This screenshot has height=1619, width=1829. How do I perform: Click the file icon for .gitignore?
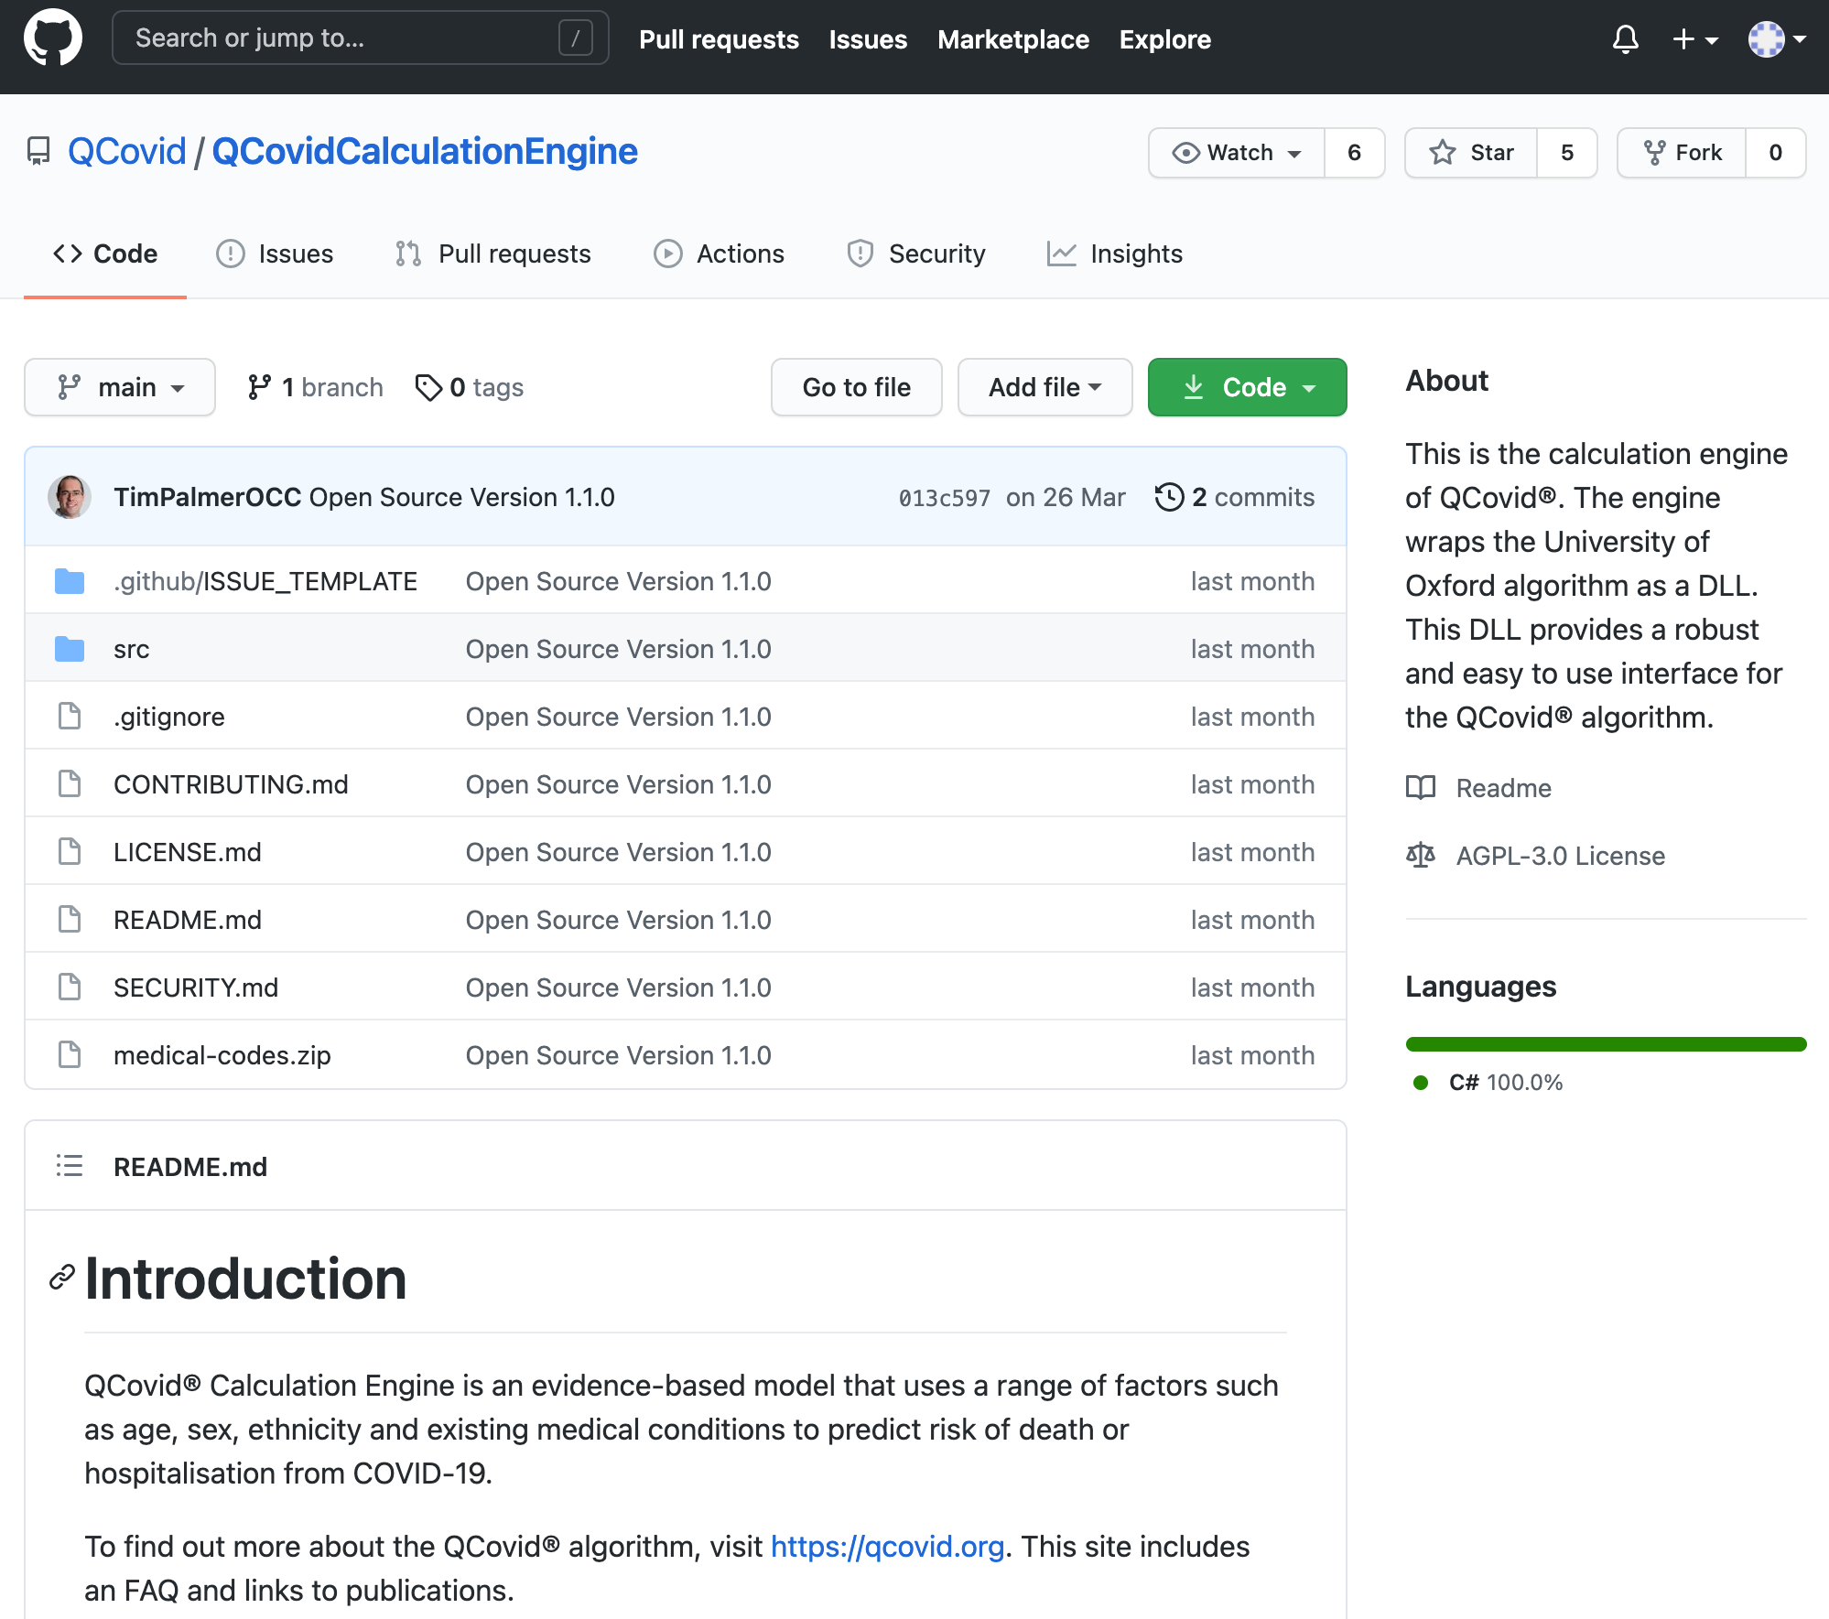click(x=70, y=717)
